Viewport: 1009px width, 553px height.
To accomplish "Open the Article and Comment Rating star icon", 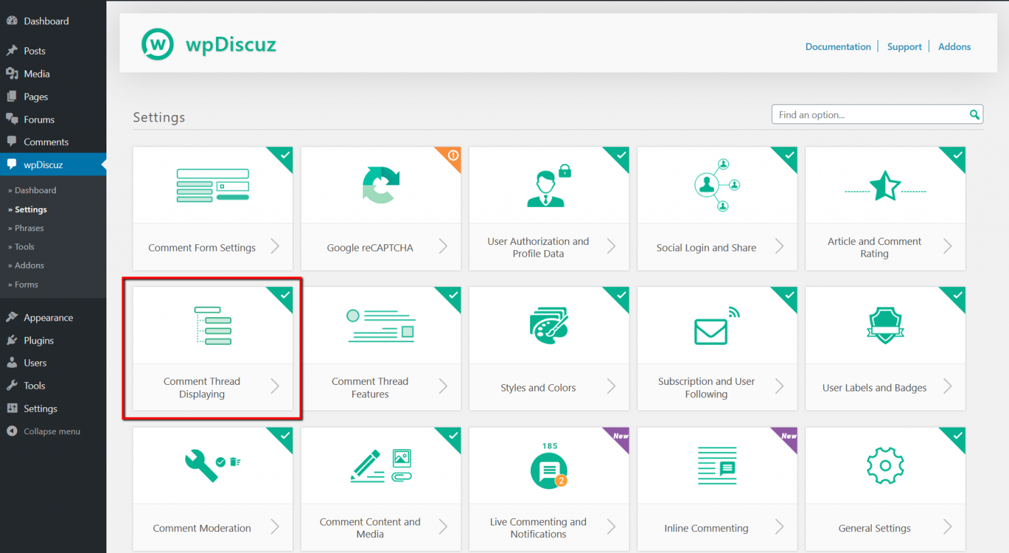I will point(886,185).
